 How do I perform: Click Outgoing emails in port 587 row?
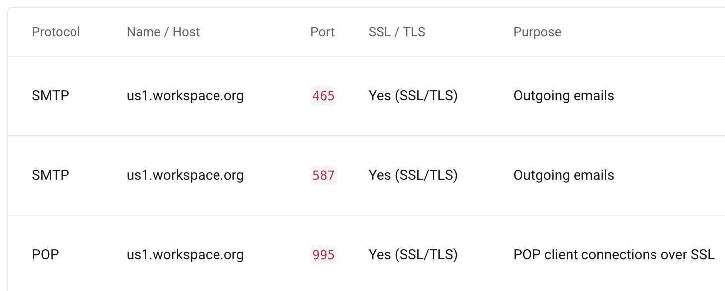pos(564,175)
